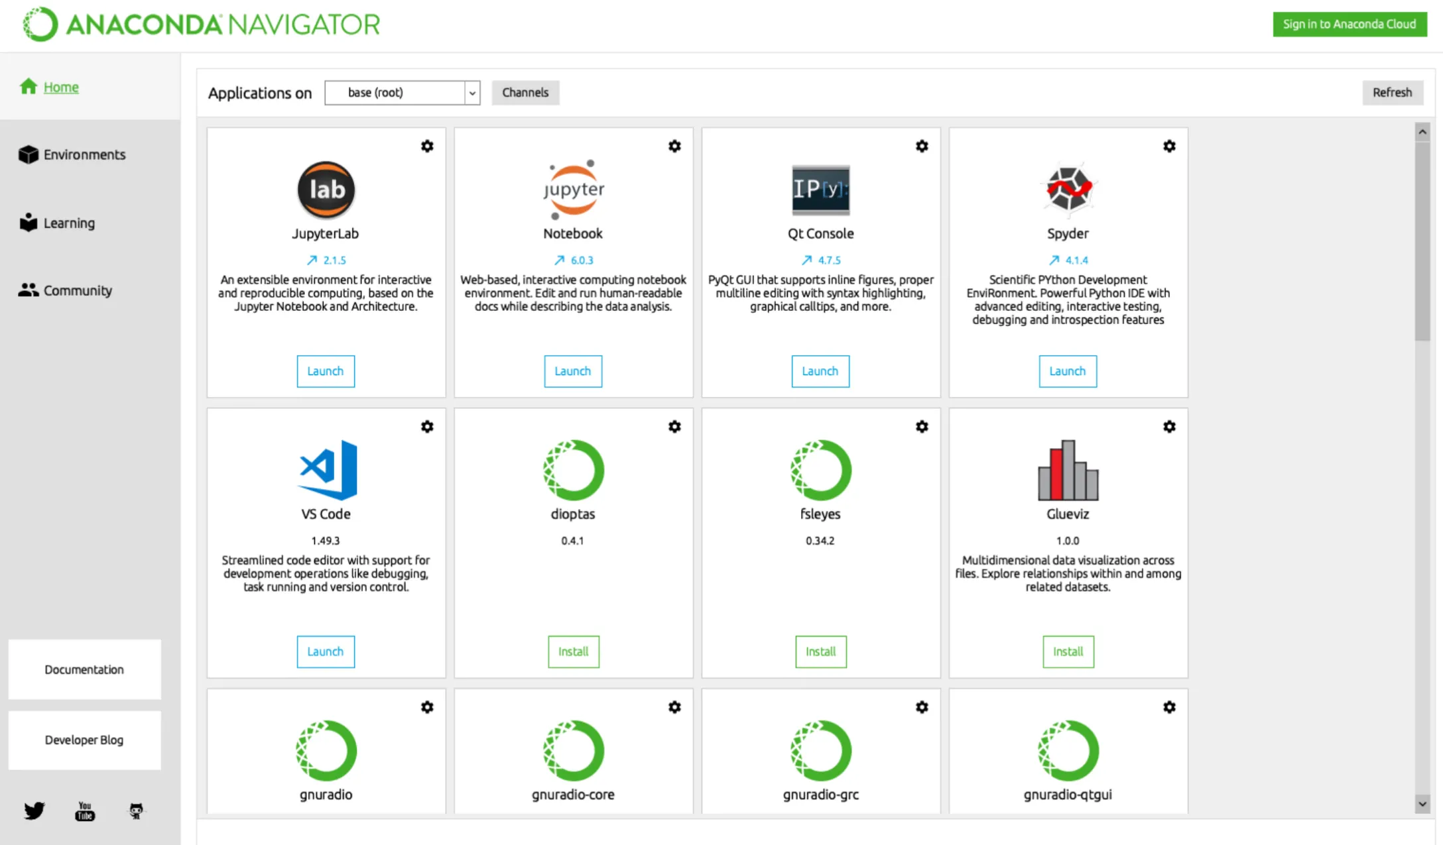Click the gnuradio-core app name
The width and height of the screenshot is (1443, 845).
click(x=573, y=795)
